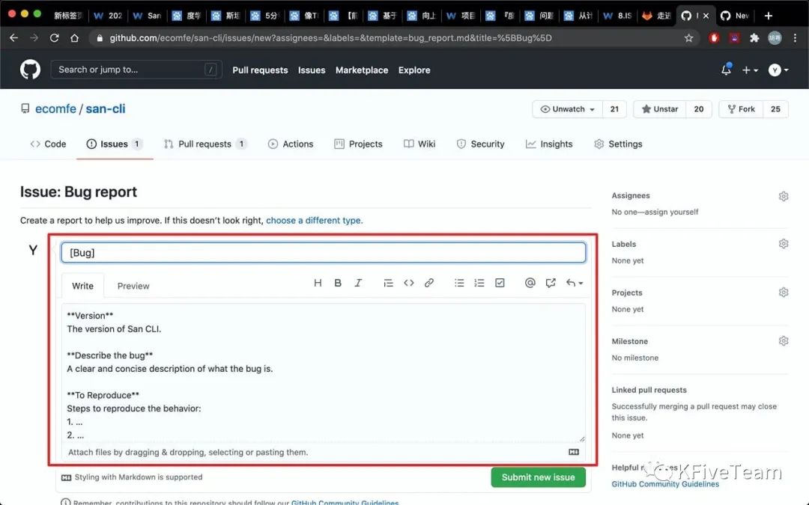Open the Pull requests repository tab
809x505 pixels.
pos(205,144)
